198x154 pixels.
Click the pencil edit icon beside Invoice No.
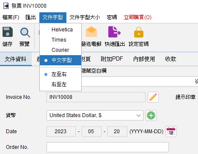click(153, 97)
